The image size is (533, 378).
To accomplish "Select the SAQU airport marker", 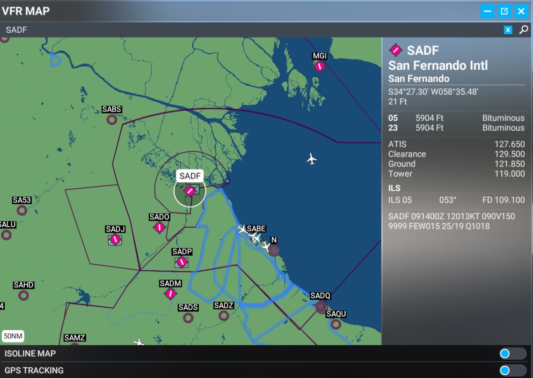I will [336, 324].
